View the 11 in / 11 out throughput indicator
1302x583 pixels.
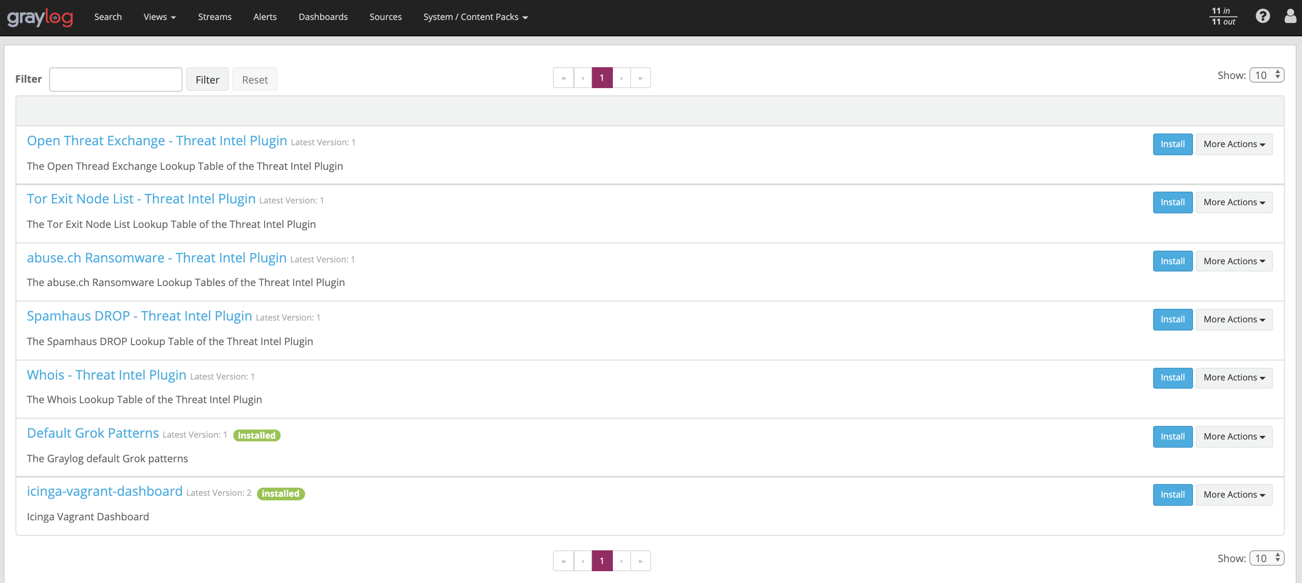point(1223,16)
